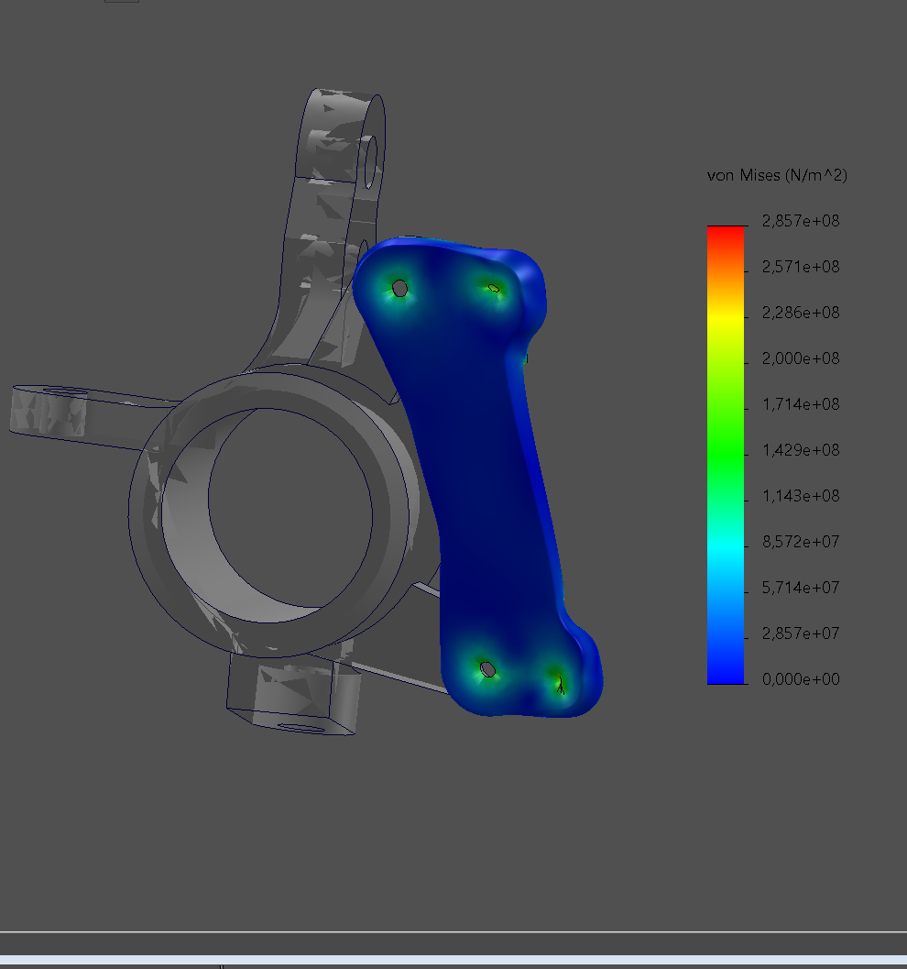Click the 1,714e+08 legend label
The image size is (907, 969).
click(801, 404)
